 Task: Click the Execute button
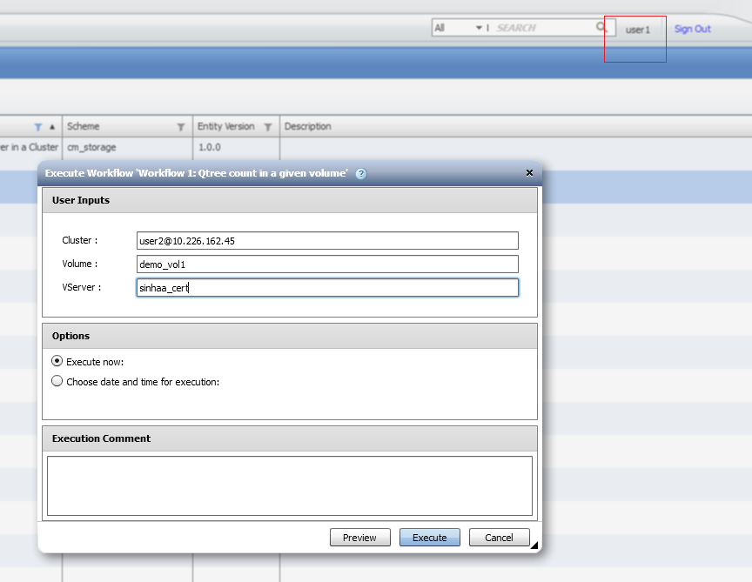(430, 538)
